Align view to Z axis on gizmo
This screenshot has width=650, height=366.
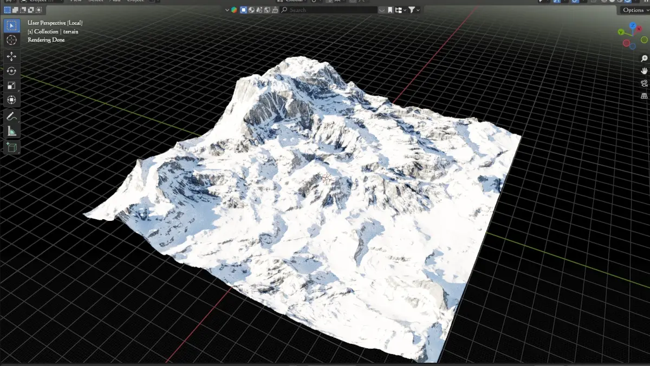pos(633,25)
